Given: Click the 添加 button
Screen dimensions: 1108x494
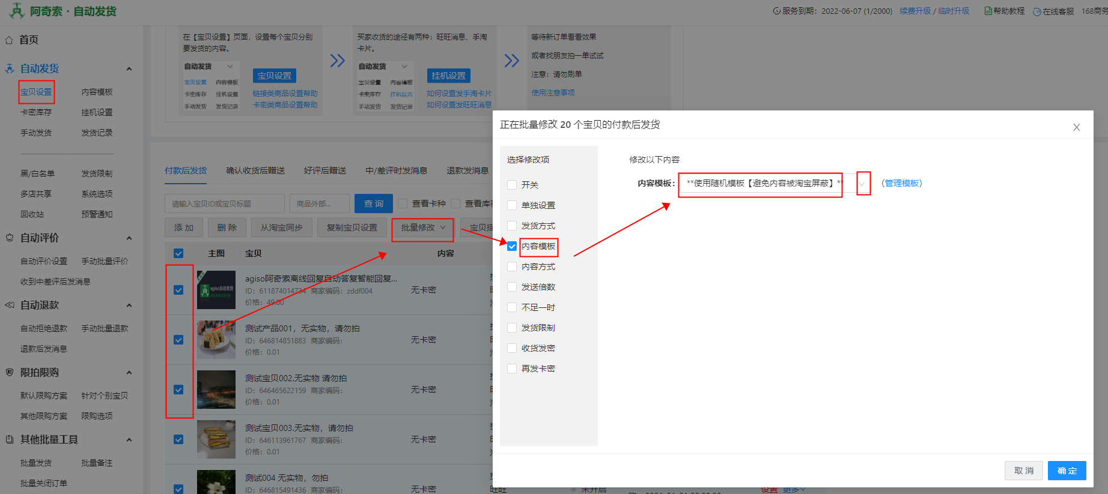Looking at the screenshot, I should 184,227.
